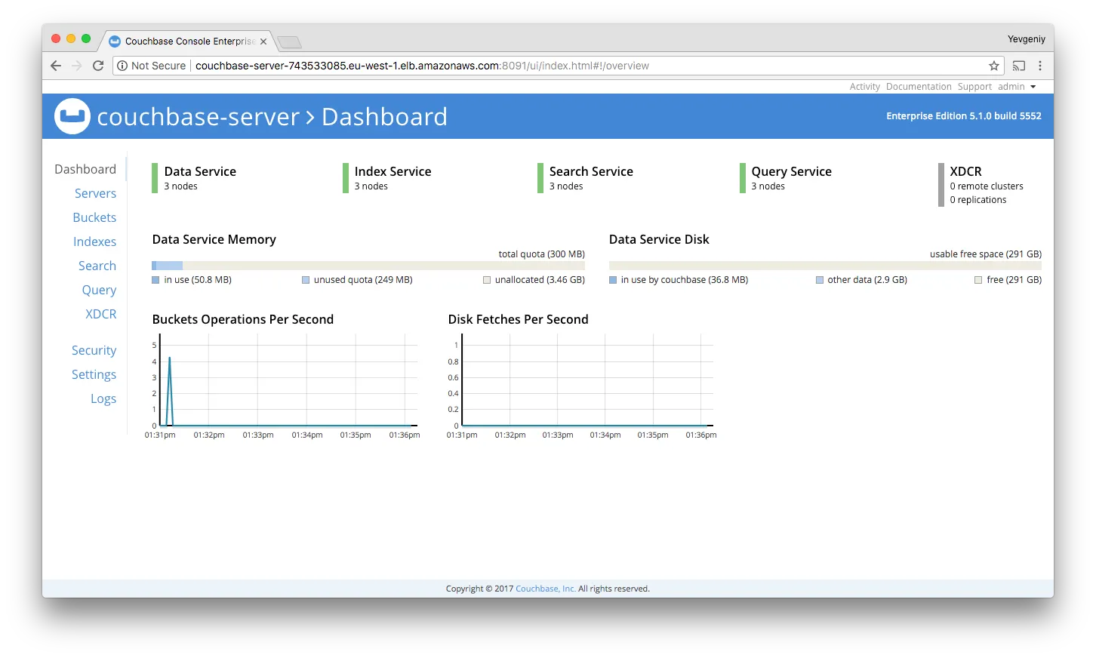Click the 'other data (2.9 GB)' legend swatch
Image resolution: width=1096 pixels, height=658 pixels.
click(820, 280)
